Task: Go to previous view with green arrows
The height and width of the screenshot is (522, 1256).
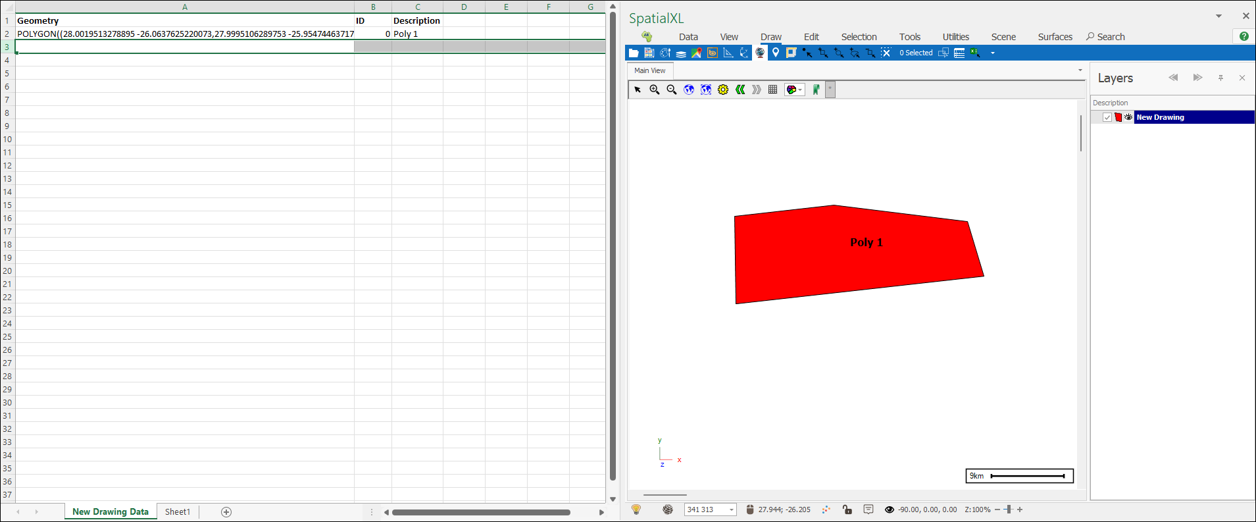Action: pyautogui.click(x=740, y=90)
